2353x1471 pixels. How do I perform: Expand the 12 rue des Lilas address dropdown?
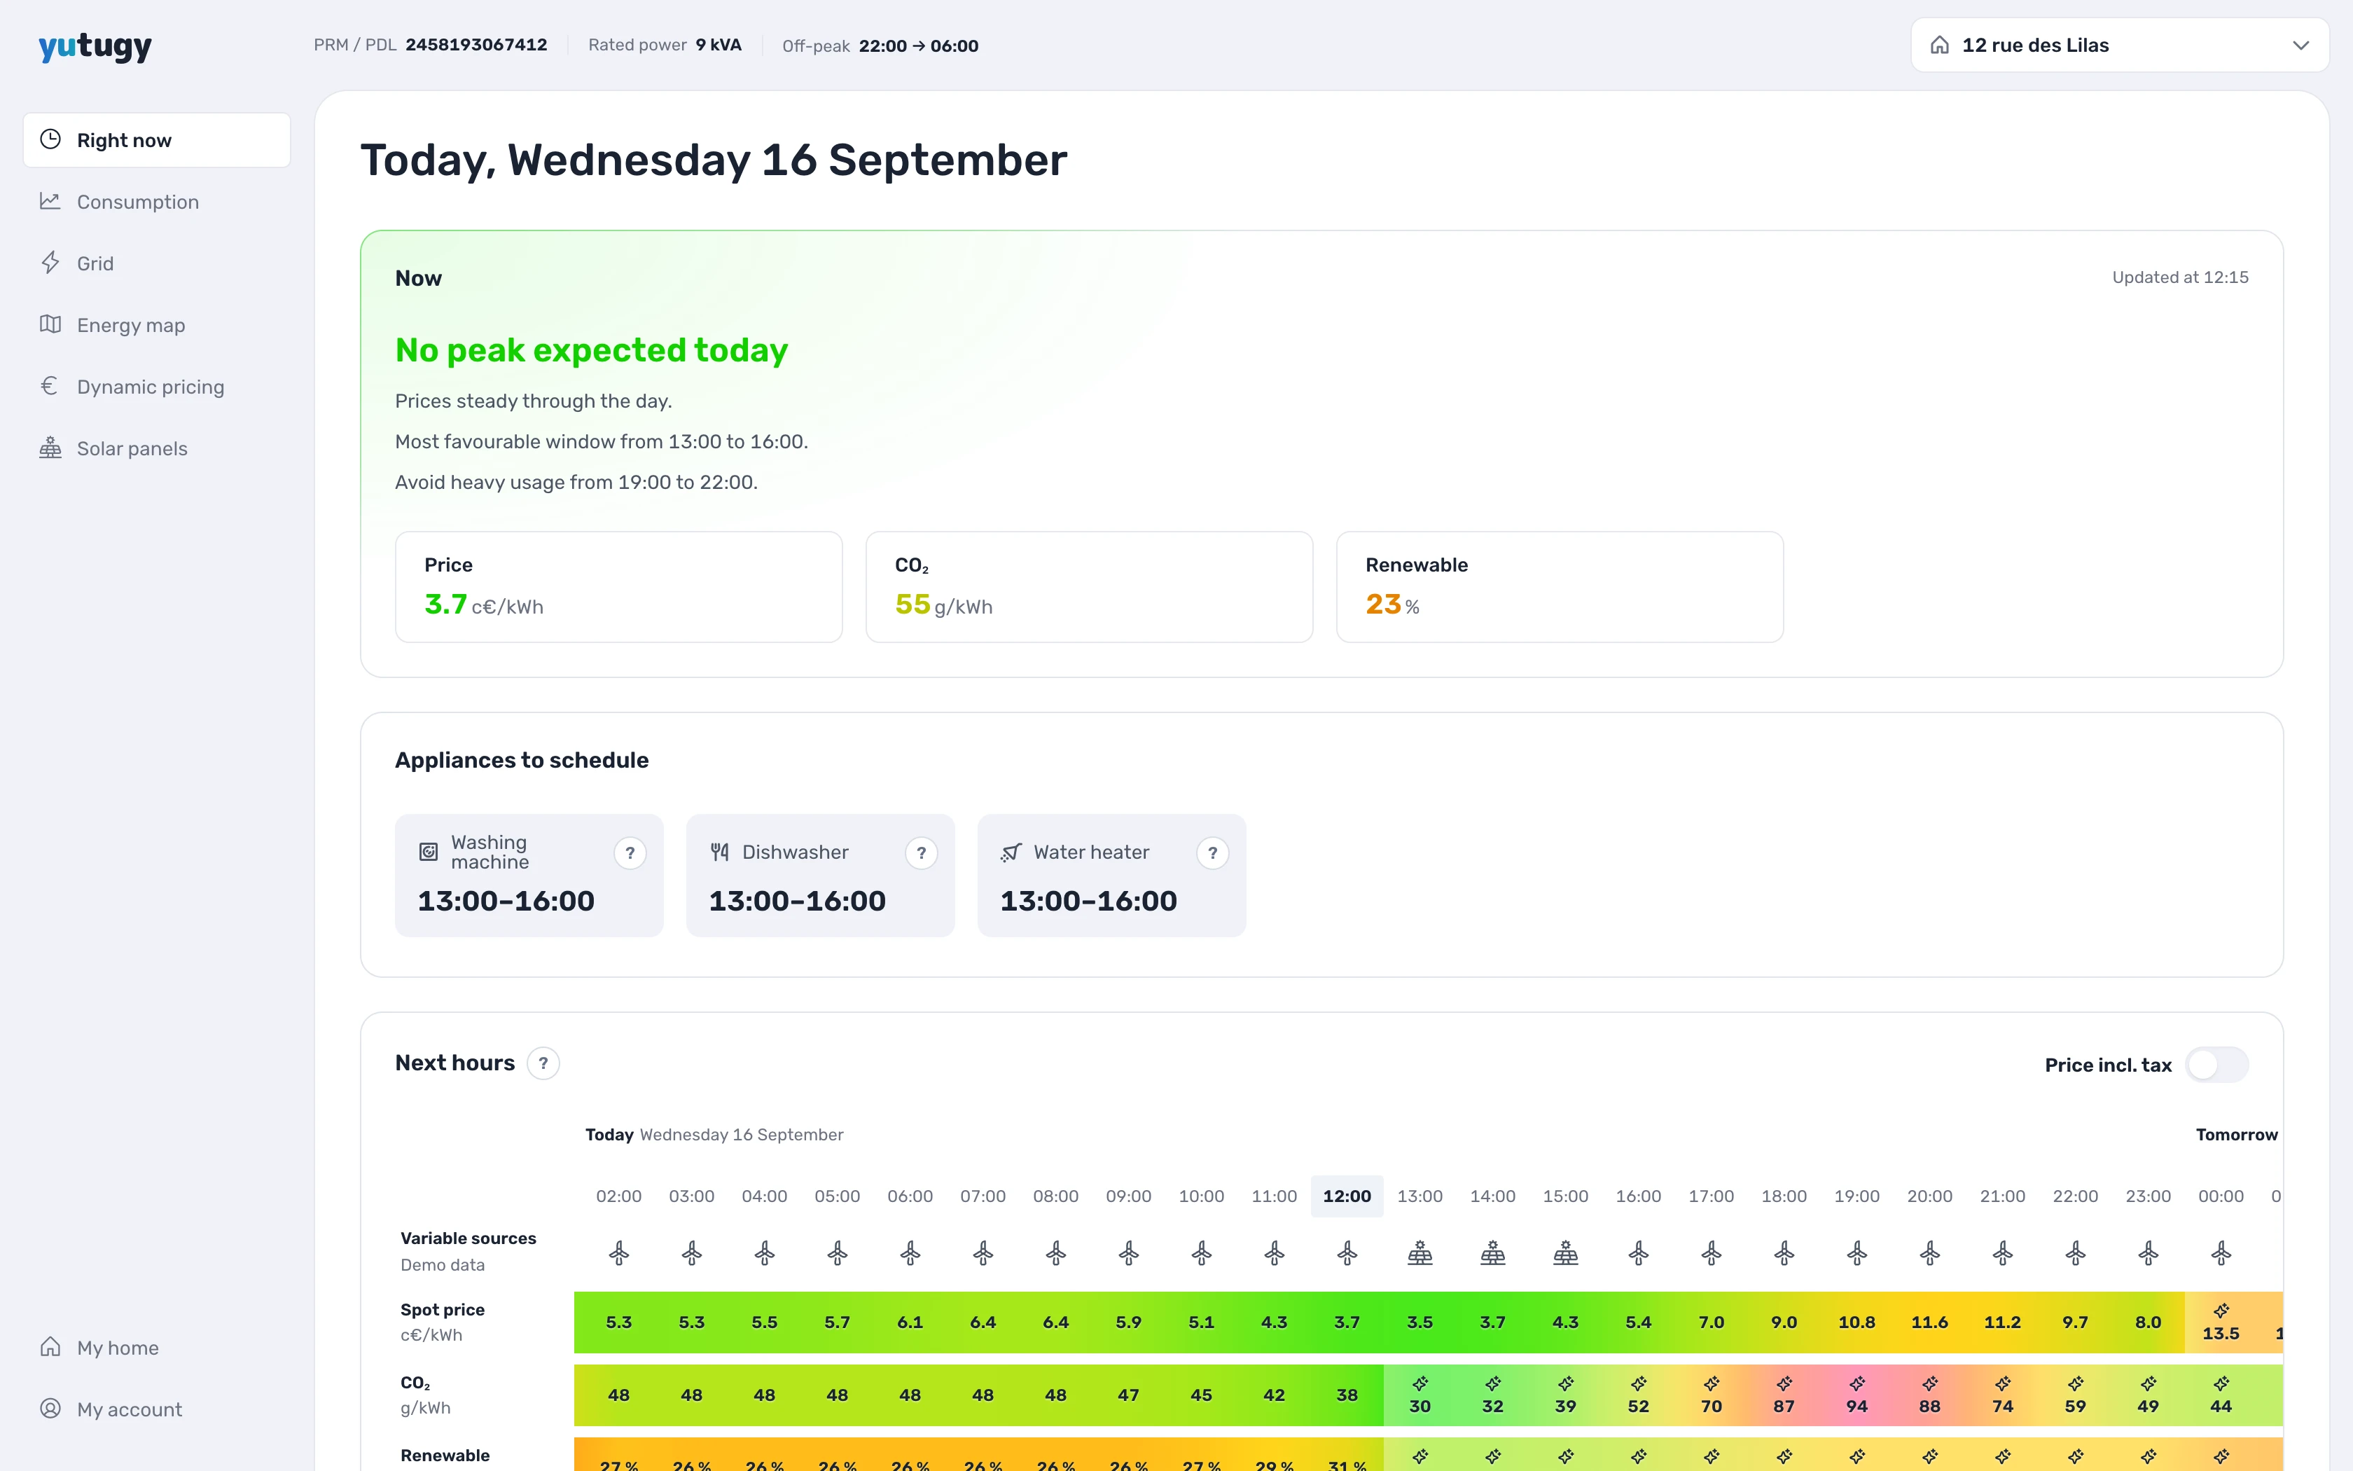click(2120, 45)
